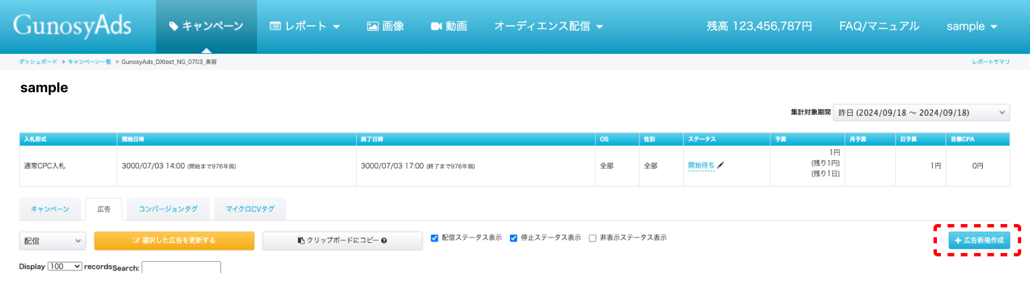The height and width of the screenshot is (290, 1030).
Task: Click the 日予算 column header
Action: tap(921, 139)
